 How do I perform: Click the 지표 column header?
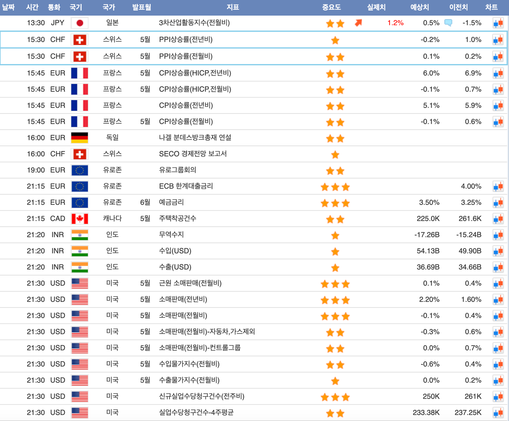(x=233, y=7)
